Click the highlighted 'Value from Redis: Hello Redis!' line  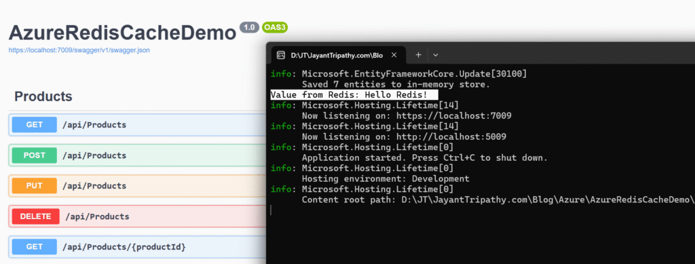354,95
